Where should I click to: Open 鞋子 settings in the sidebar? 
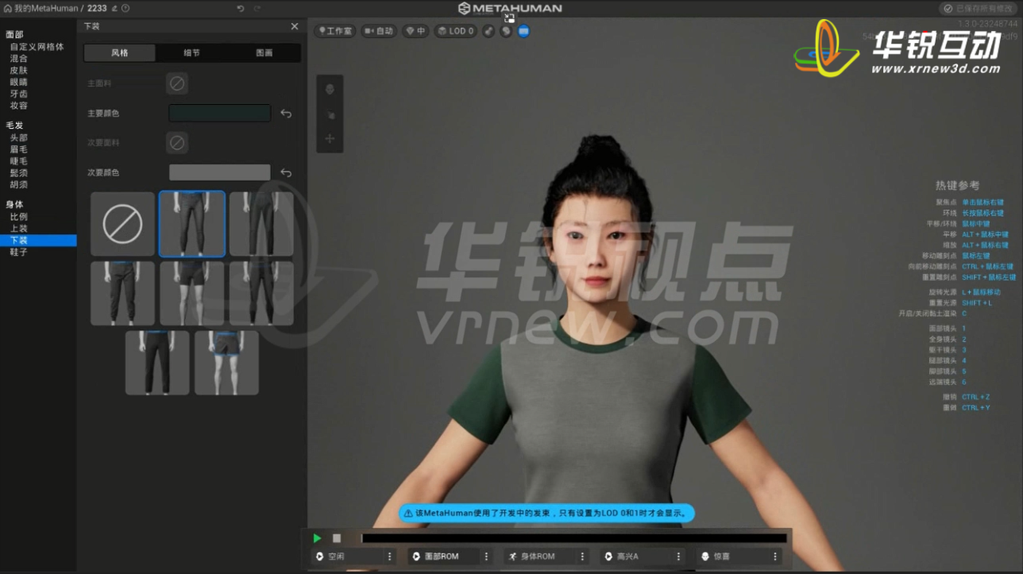point(19,252)
